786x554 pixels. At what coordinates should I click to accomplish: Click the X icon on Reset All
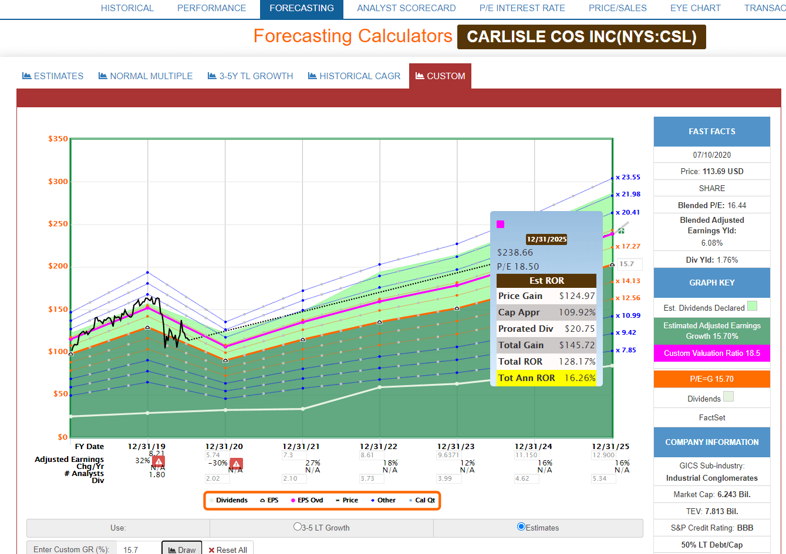click(x=211, y=550)
